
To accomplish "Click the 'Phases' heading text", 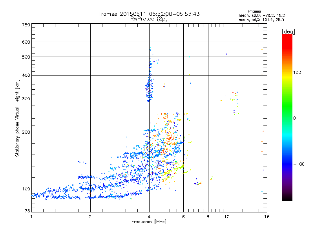I will tap(254, 11).
